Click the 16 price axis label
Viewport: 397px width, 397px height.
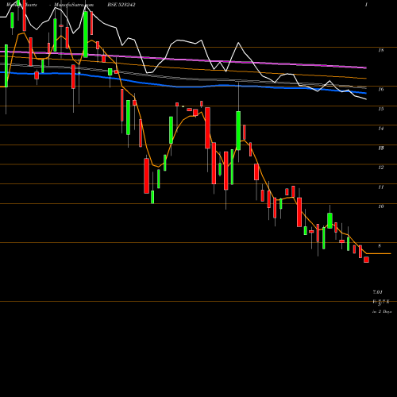click(x=381, y=89)
